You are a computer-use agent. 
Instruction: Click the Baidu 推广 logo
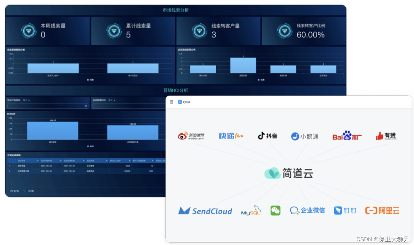[347, 136]
